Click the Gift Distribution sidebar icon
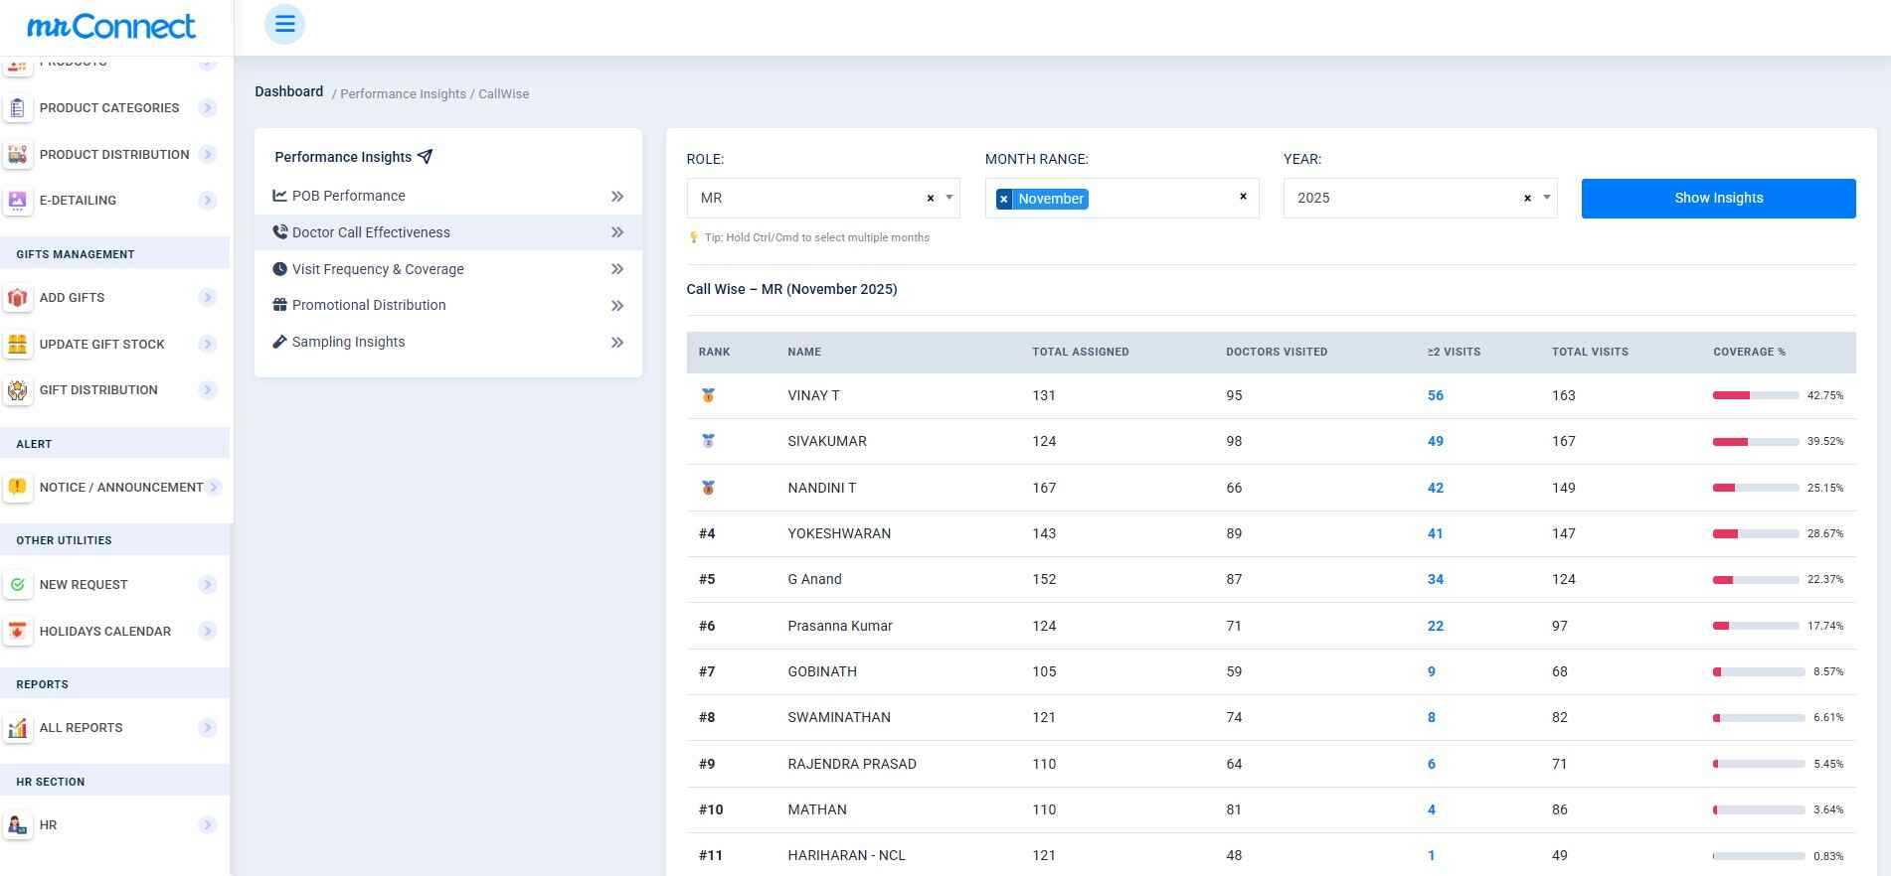The width and height of the screenshot is (1891, 876). click(17, 390)
